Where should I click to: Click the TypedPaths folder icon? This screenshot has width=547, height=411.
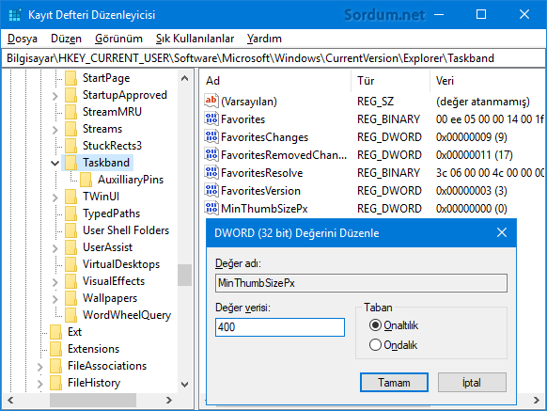point(70,213)
